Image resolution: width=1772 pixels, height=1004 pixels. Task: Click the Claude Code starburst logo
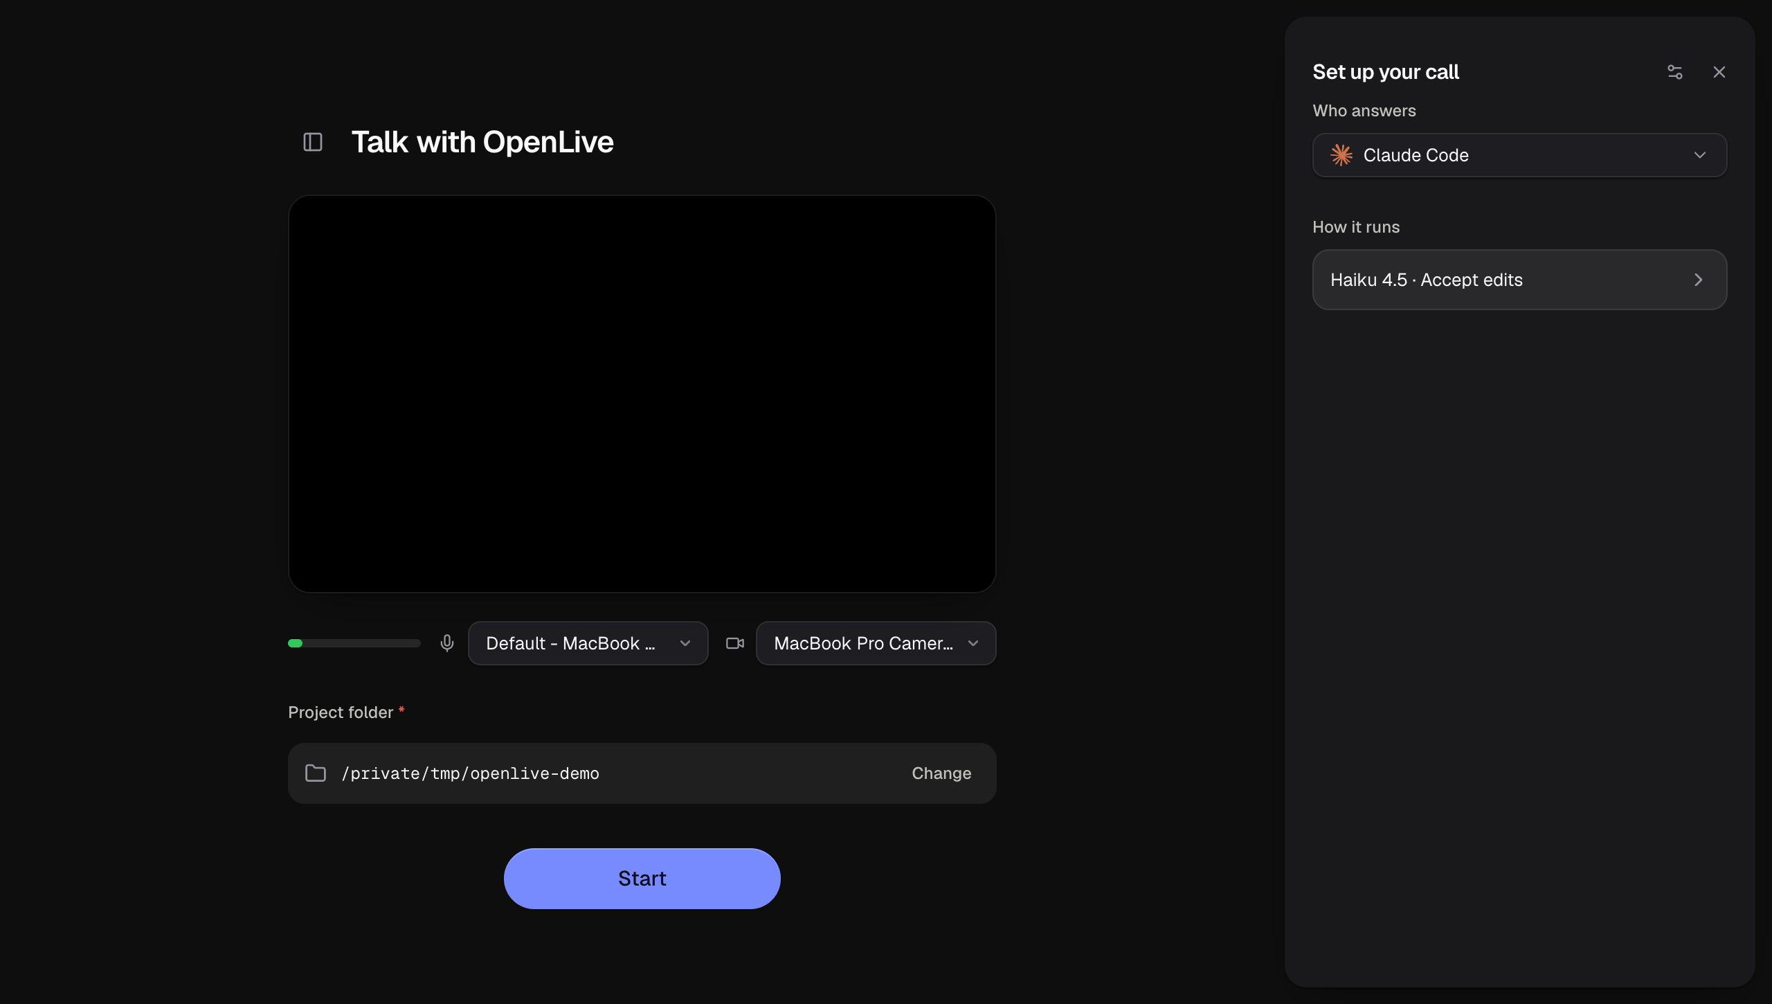[x=1341, y=155]
